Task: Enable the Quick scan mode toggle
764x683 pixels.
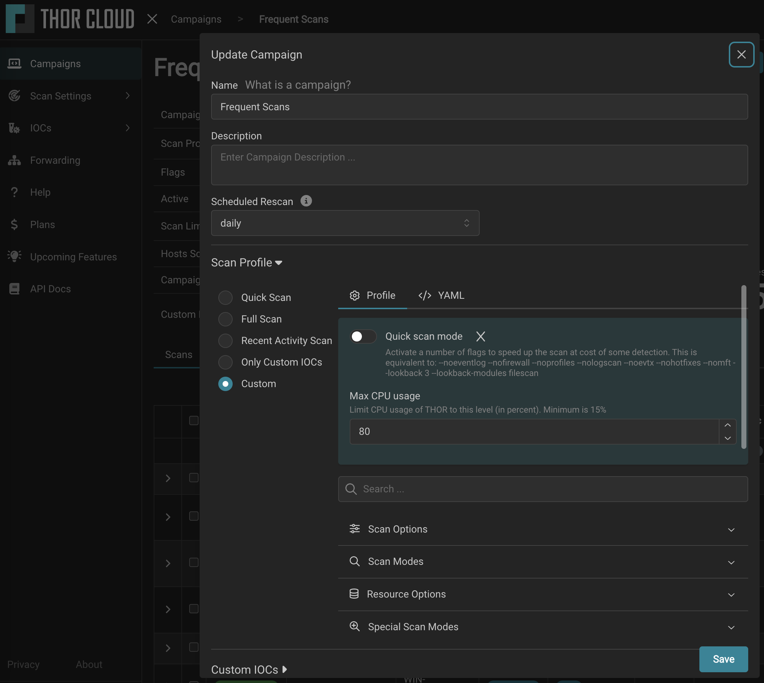Action: [x=363, y=336]
